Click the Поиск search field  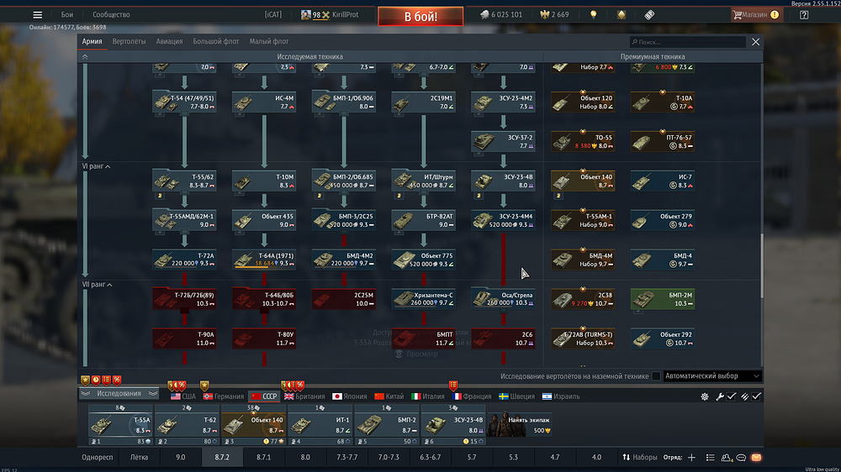688,42
